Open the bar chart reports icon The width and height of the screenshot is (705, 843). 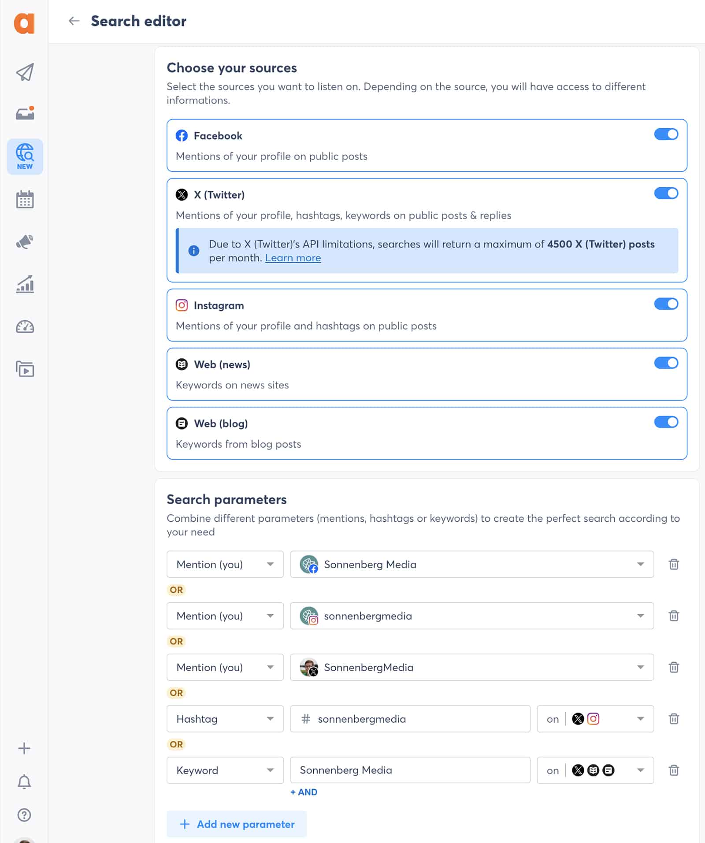tap(25, 284)
